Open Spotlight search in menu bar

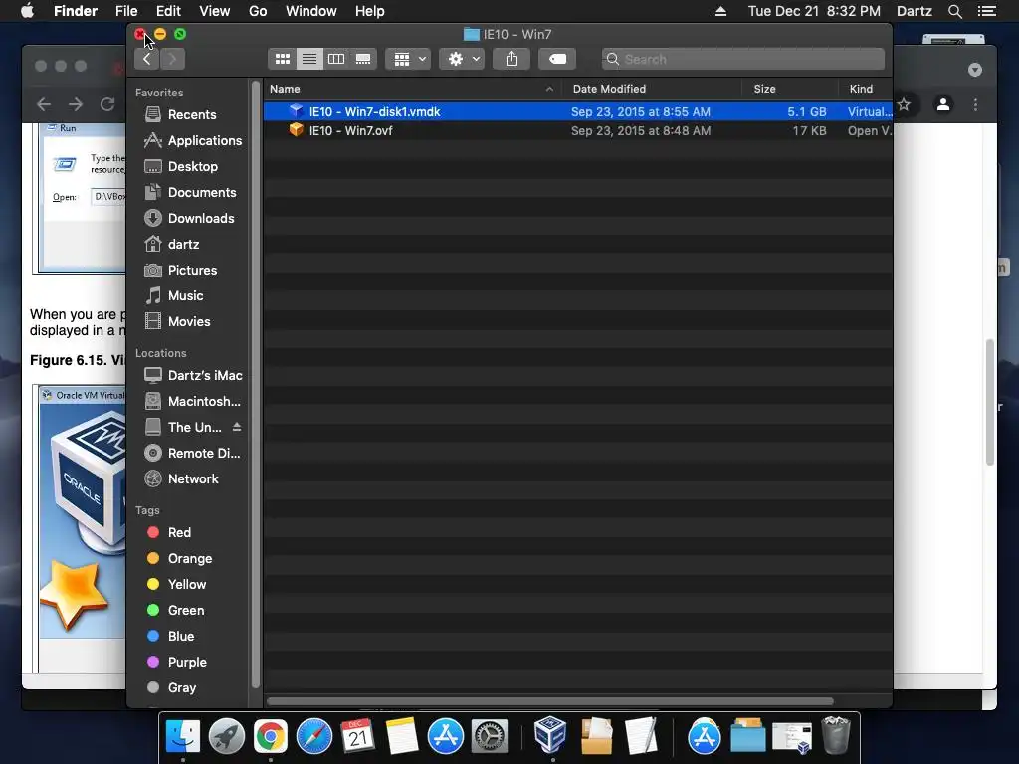(x=955, y=11)
